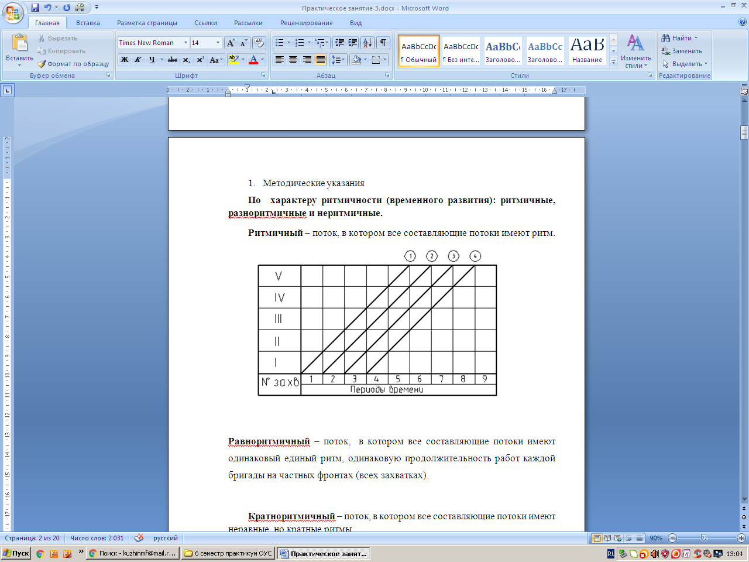This screenshot has width=749, height=562.
Task: Click the bulleted list icon
Action: tap(280, 43)
